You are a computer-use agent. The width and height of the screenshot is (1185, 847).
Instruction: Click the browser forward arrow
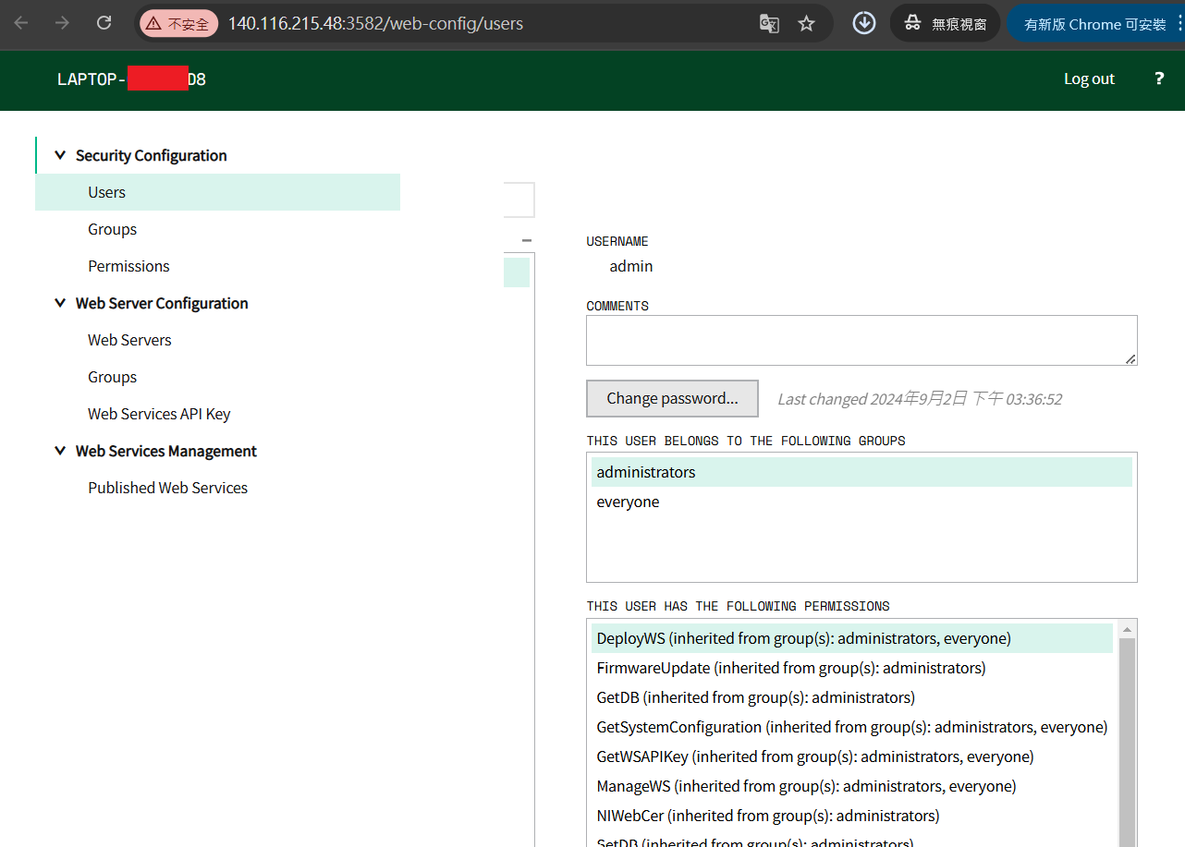(62, 23)
